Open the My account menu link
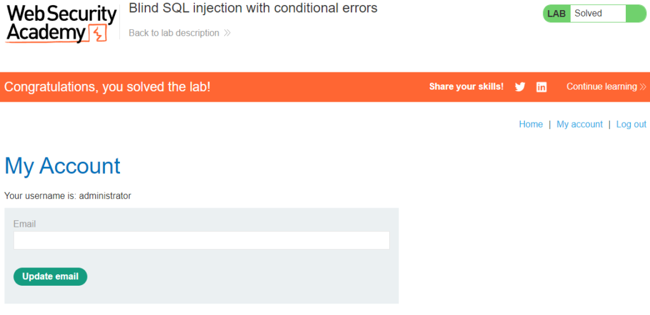Viewport: 650px width, 315px height. 580,124
